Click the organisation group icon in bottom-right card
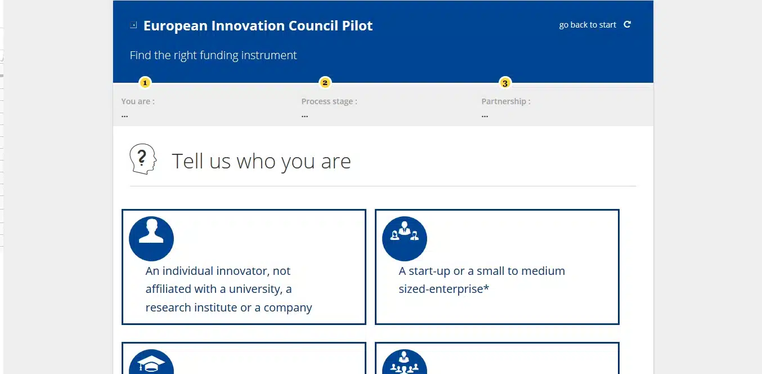 pyautogui.click(x=405, y=363)
